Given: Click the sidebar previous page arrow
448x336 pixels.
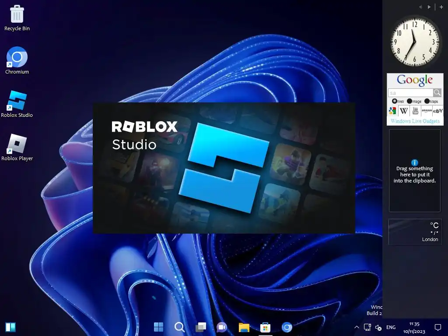Looking at the screenshot, I should point(420,7).
